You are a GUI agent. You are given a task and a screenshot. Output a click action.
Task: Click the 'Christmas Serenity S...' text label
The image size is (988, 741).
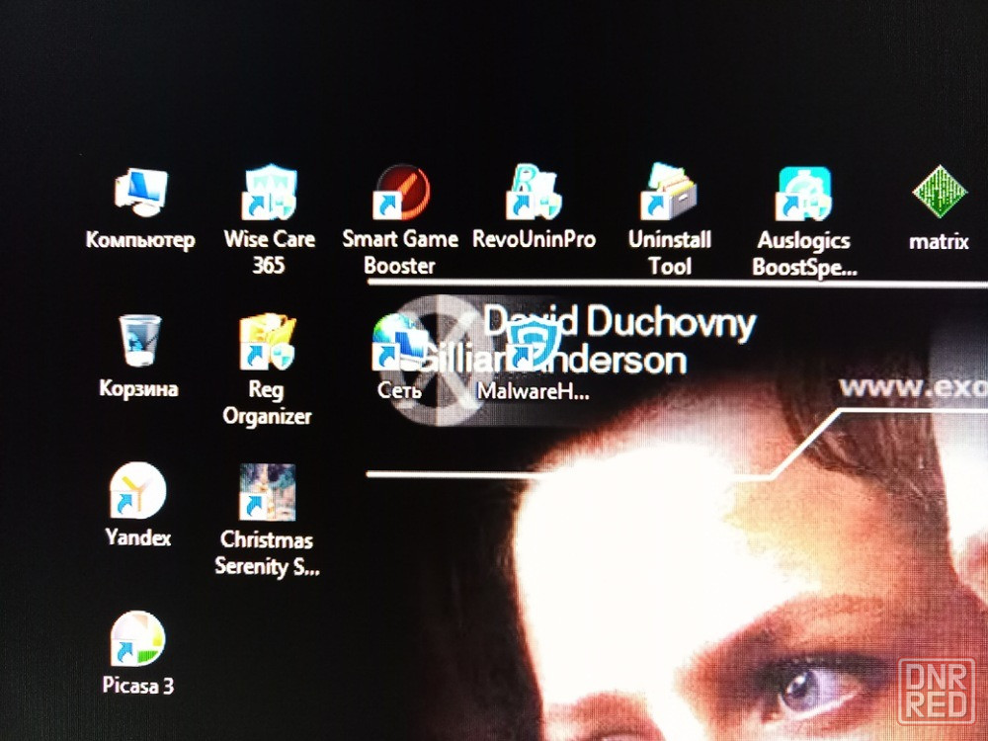[x=267, y=553]
